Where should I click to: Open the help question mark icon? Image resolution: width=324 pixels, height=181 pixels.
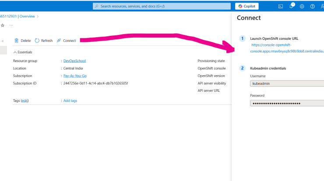[x=313, y=7]
